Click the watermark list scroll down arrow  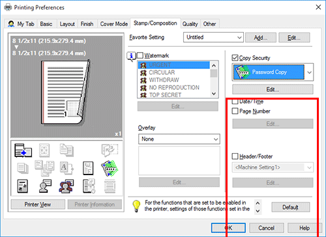(x=214, y=94)
